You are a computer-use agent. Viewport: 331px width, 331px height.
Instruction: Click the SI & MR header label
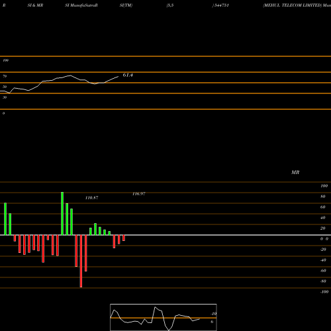35,5
